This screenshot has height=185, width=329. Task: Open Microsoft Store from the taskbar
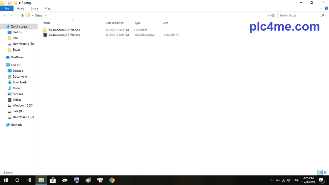[53, 180]
